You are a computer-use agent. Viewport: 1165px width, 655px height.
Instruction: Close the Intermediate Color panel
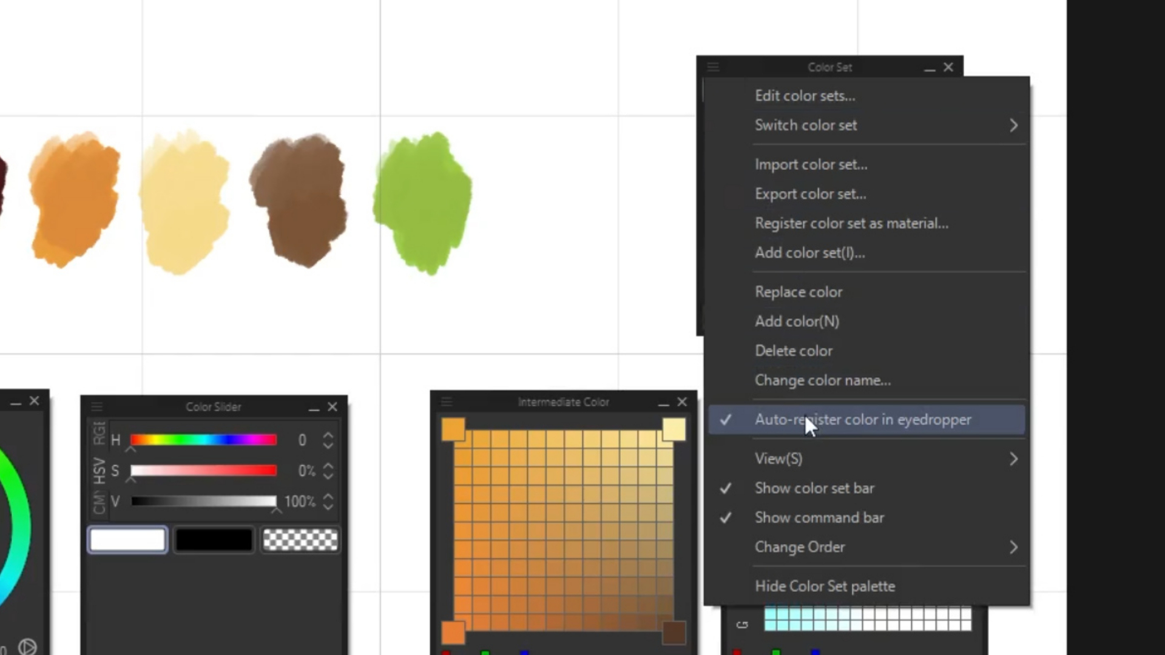(x=682, y=401)
